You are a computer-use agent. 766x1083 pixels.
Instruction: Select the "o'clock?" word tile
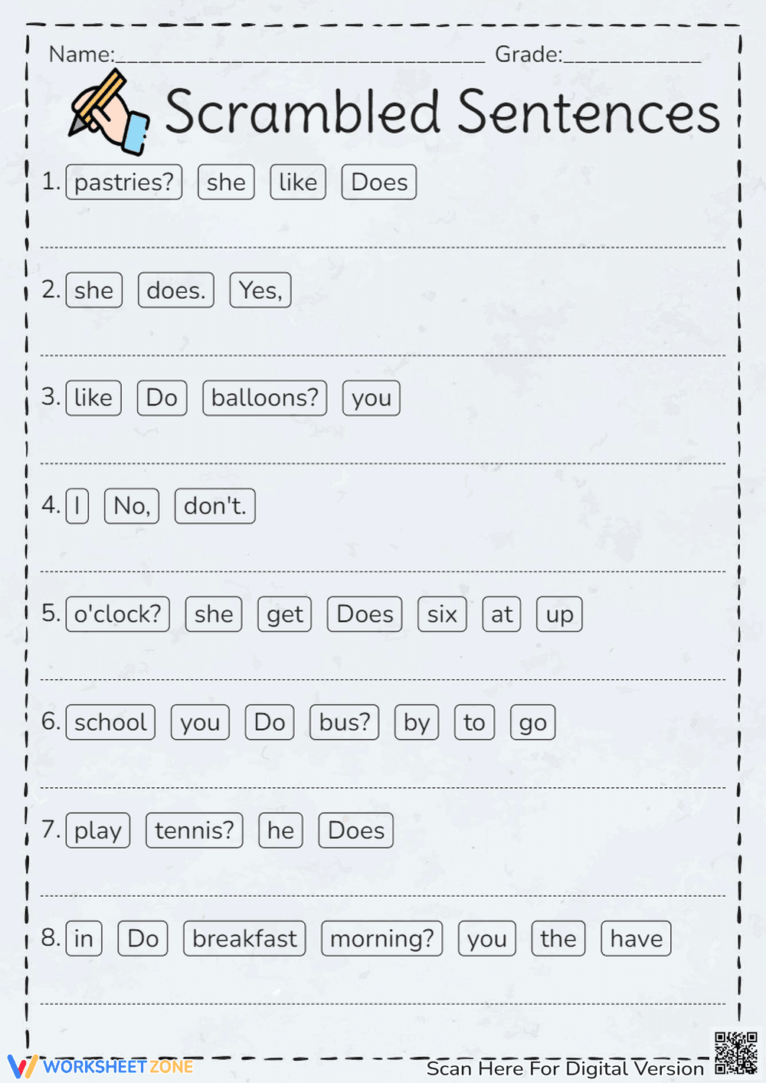(x=117, y=615)
